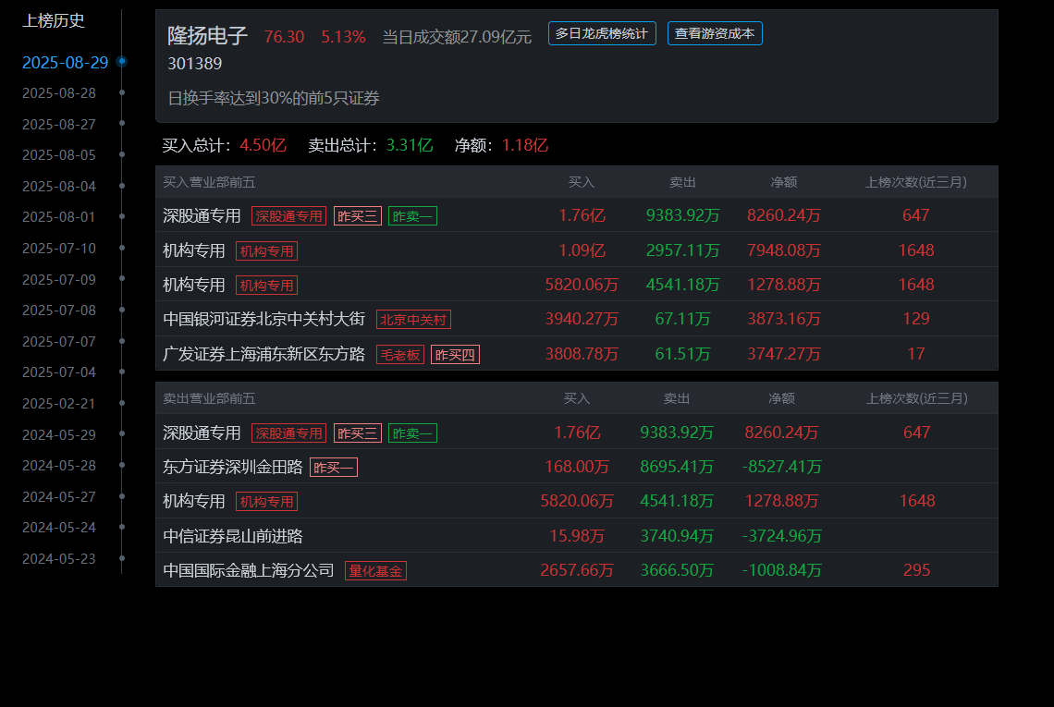Click the 上榜历史 heading
Viewport: 1054px width, 707px height.
[54, 21]
